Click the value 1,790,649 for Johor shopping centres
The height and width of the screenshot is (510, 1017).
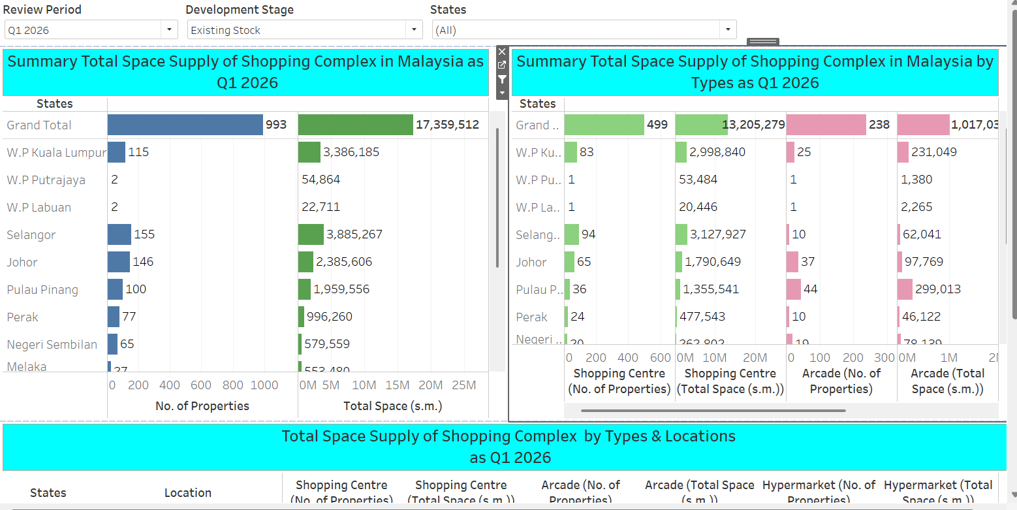(x=713, y=262)
